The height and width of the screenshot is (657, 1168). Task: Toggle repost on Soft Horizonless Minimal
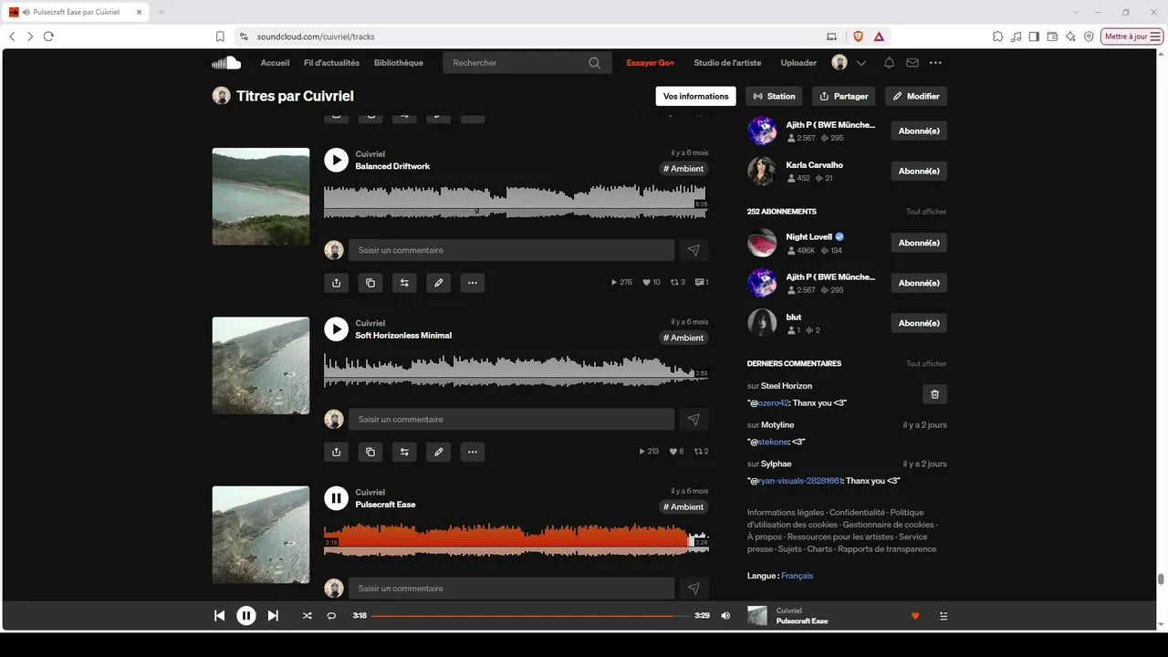(x=404, y=452)
